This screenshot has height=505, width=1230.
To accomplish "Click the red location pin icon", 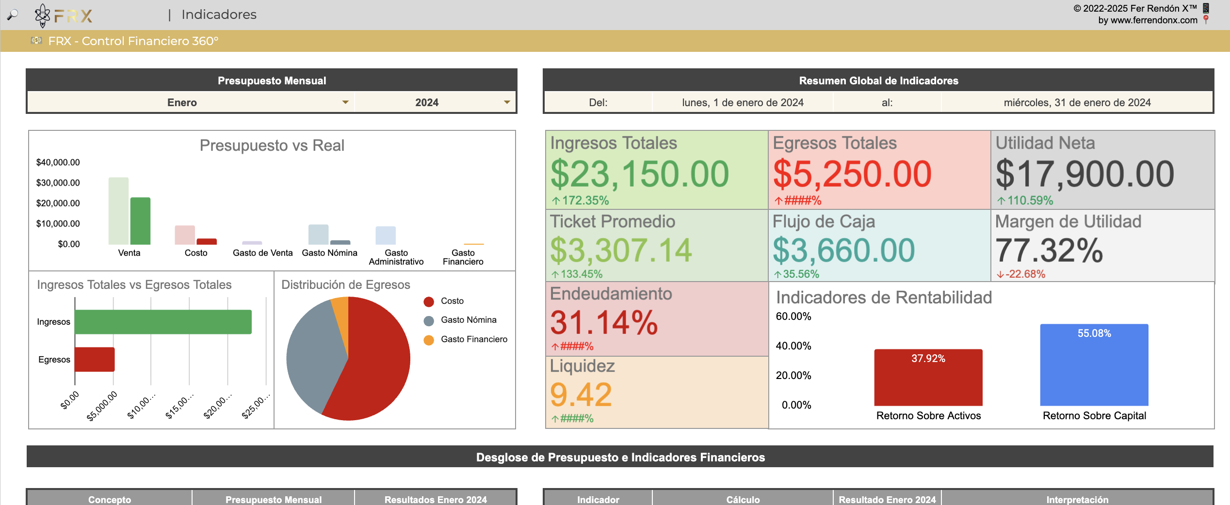I will (1206, 20).
